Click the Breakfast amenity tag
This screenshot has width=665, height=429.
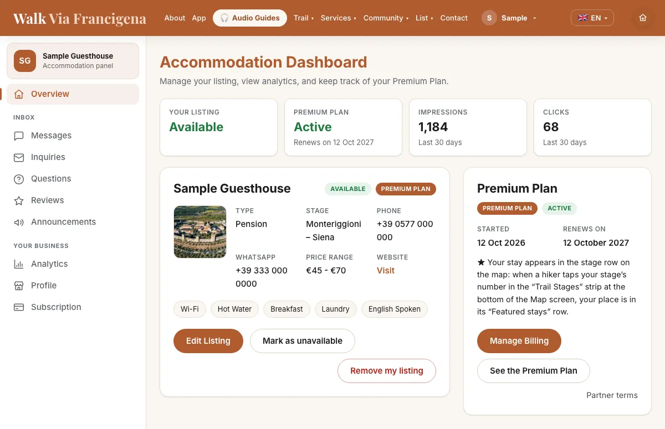287,309
